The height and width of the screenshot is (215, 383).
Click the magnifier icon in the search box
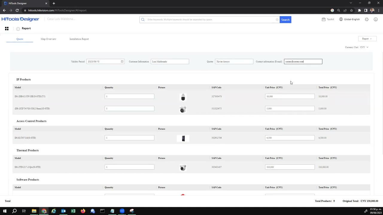pos(143,20)
